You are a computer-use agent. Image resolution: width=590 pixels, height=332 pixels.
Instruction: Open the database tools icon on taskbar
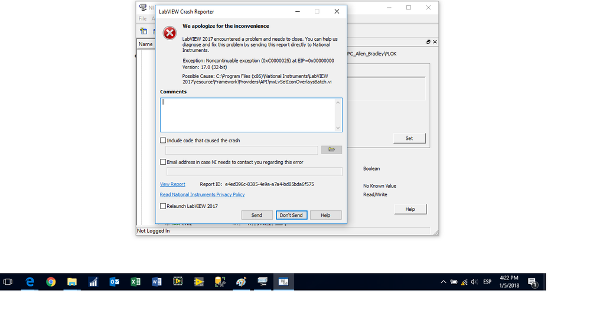220,282
